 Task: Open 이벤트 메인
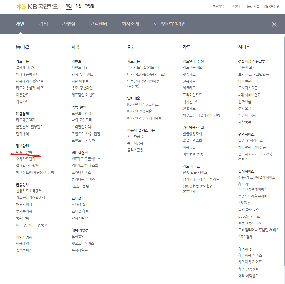(x=80, y=67)
